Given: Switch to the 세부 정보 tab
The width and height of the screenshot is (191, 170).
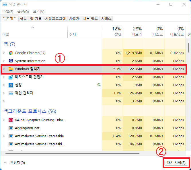Looking at the screenshot, I should (x=90, y=19).
